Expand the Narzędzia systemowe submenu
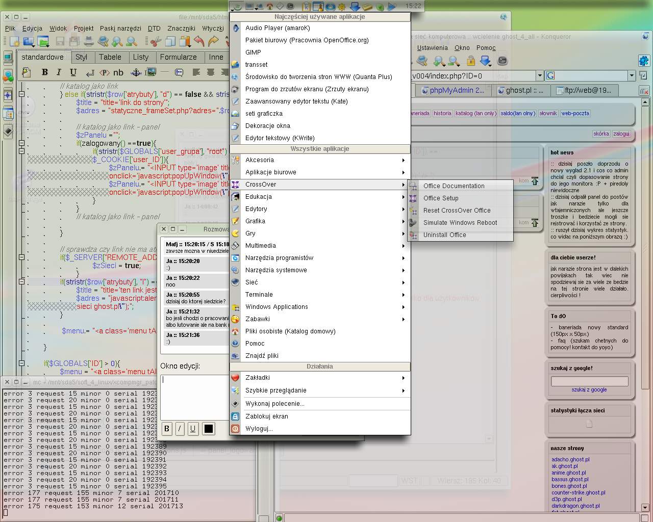This screenshot has width=653, height=522. pos(320,270)
